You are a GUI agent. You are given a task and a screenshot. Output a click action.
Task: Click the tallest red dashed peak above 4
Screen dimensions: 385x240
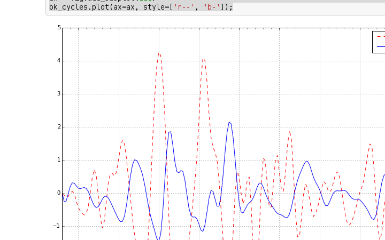click(159, 53)
